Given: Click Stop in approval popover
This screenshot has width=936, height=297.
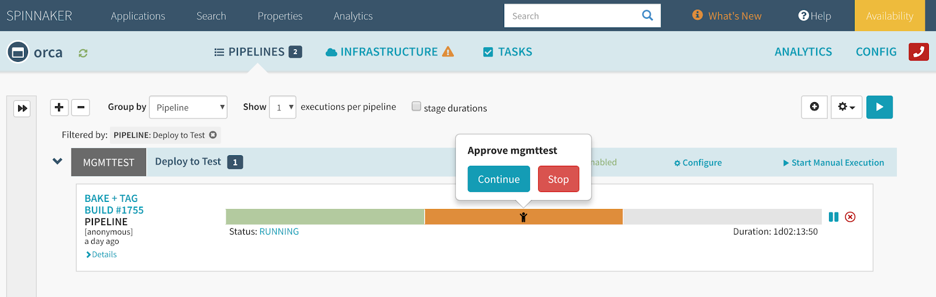Looking at the screenshot, I should click(x=558, y=179).
